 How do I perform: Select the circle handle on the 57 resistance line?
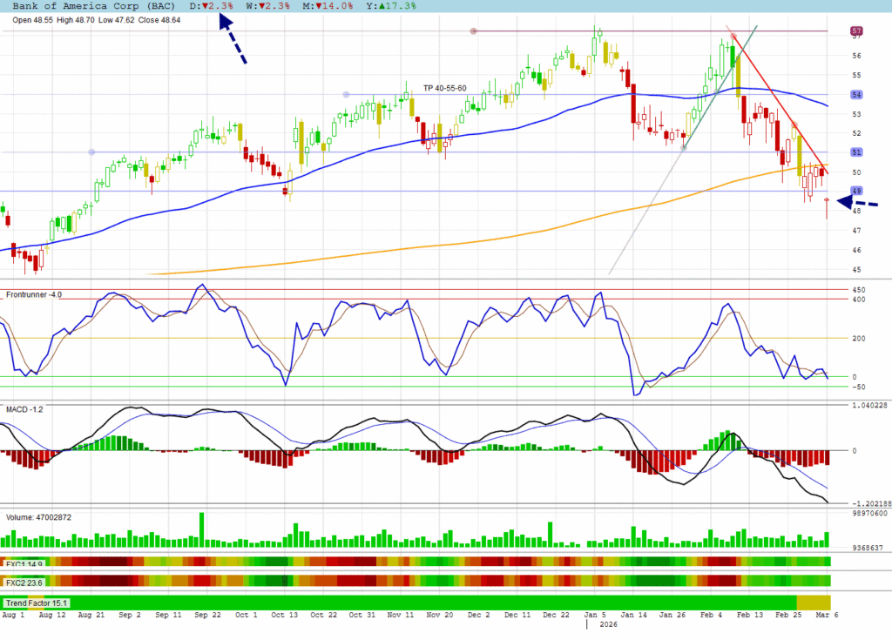tap(474, 31)
